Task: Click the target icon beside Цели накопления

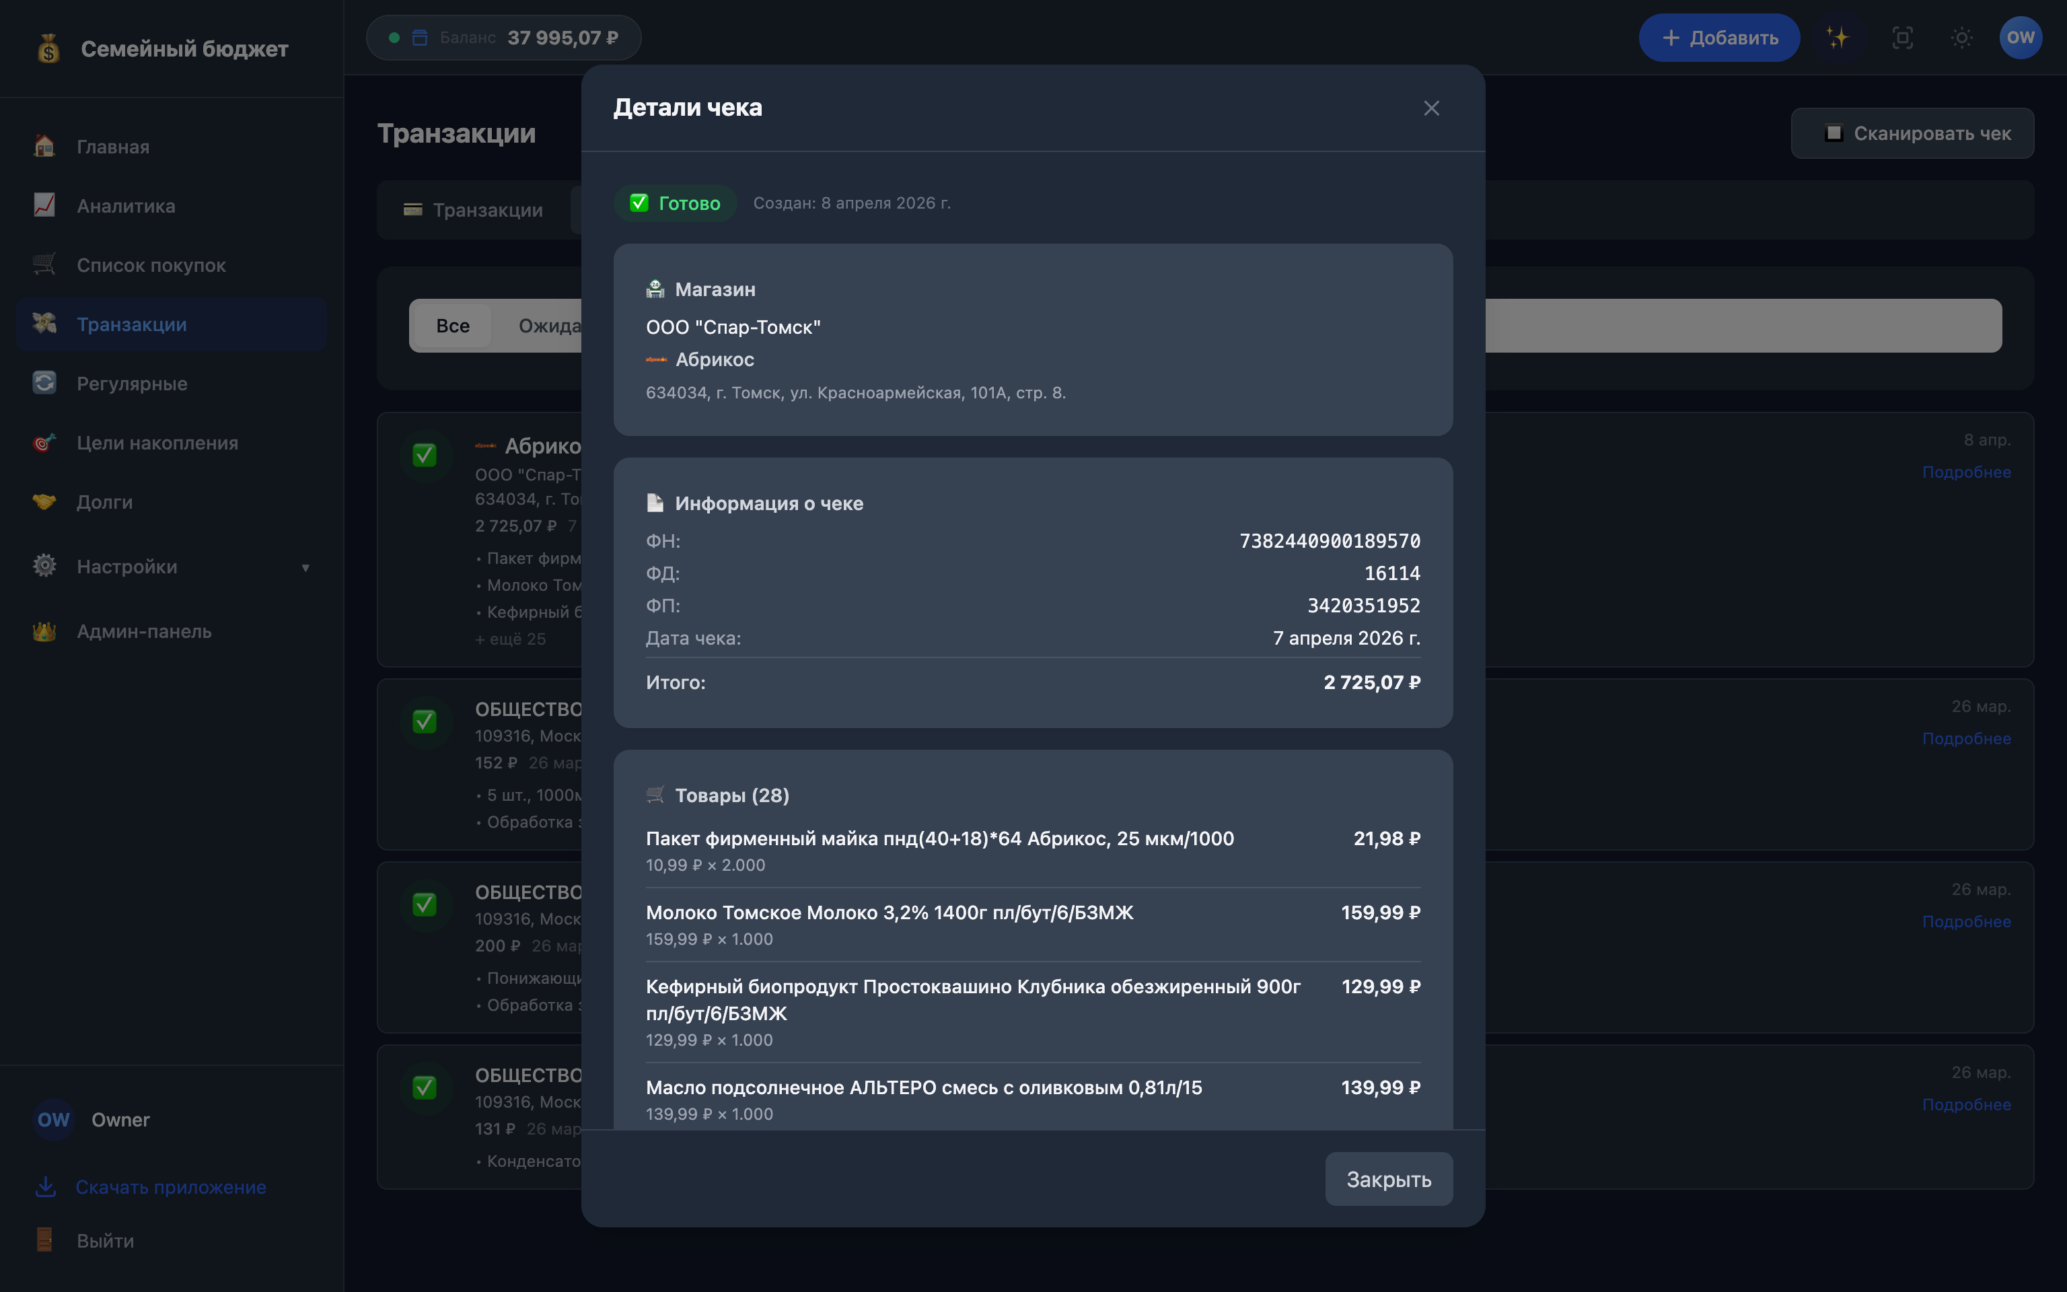Action: point(44,443)
